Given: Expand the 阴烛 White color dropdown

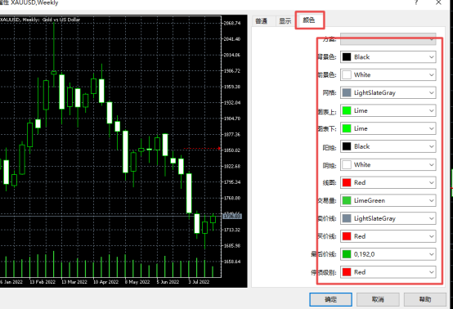Looking at the screenshot, I should point(388,164).
